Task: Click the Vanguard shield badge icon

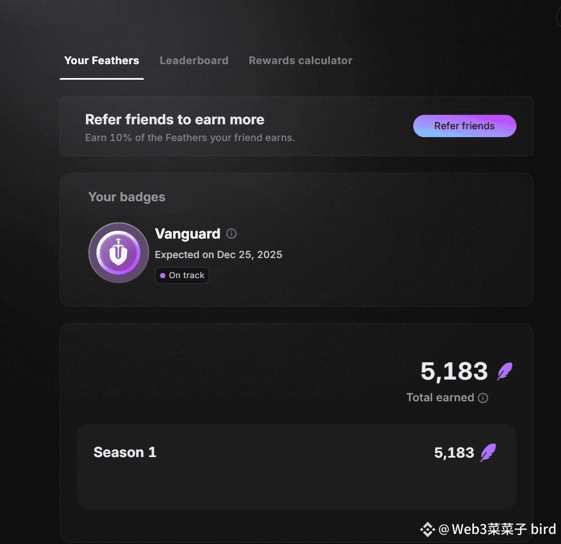Action: pyautogui.click(x=119, y=252)
